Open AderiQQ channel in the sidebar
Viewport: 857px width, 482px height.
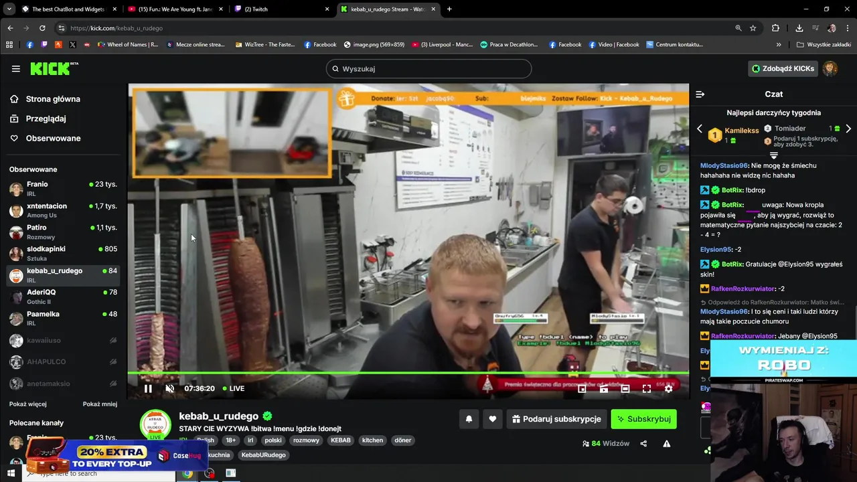(64, 297)
